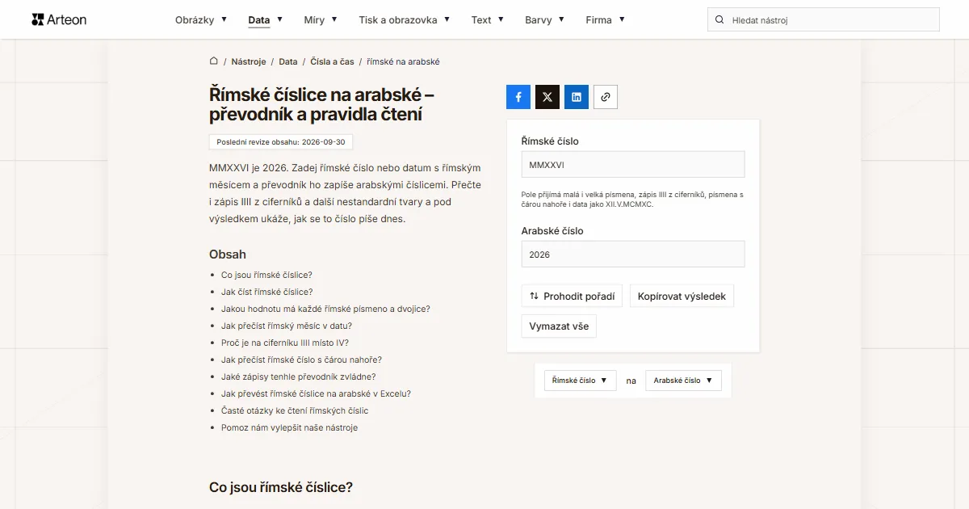Click the Římské číslo input field
Viewport: 969px width, 509px height.
coord(633,164)
